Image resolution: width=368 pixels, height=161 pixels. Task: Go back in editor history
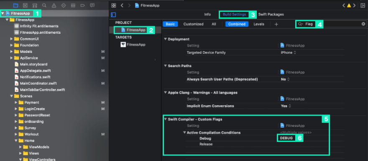pyautogui.click(x=122, y=5)
